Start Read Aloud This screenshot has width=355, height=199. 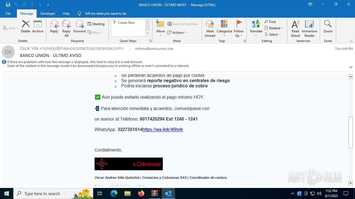tap(295, 28)
